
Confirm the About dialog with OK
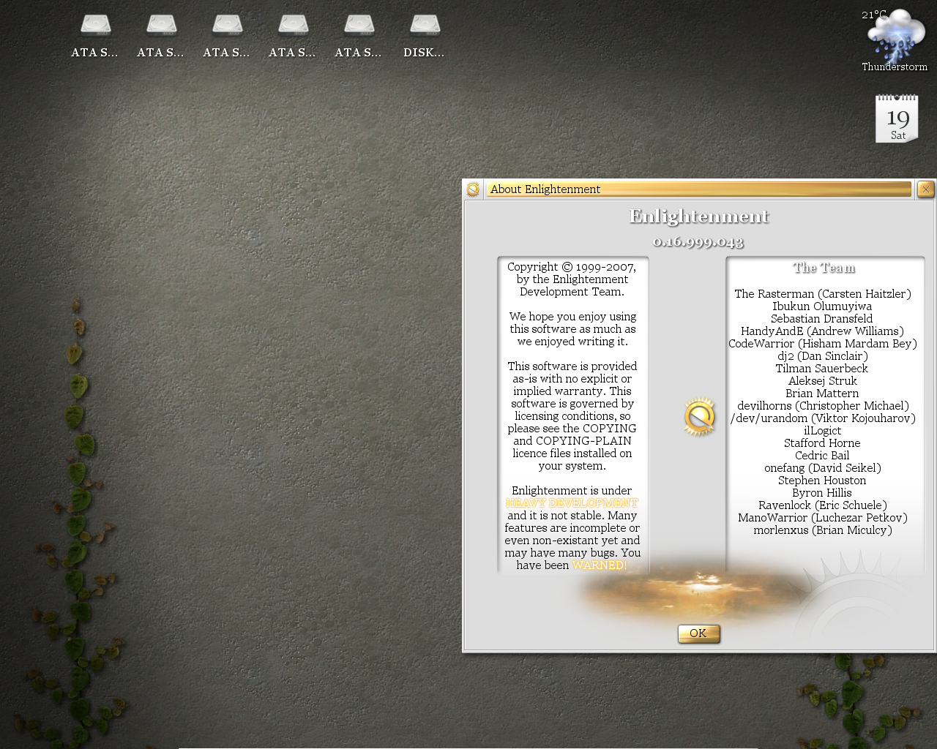(x=698, y=633)
